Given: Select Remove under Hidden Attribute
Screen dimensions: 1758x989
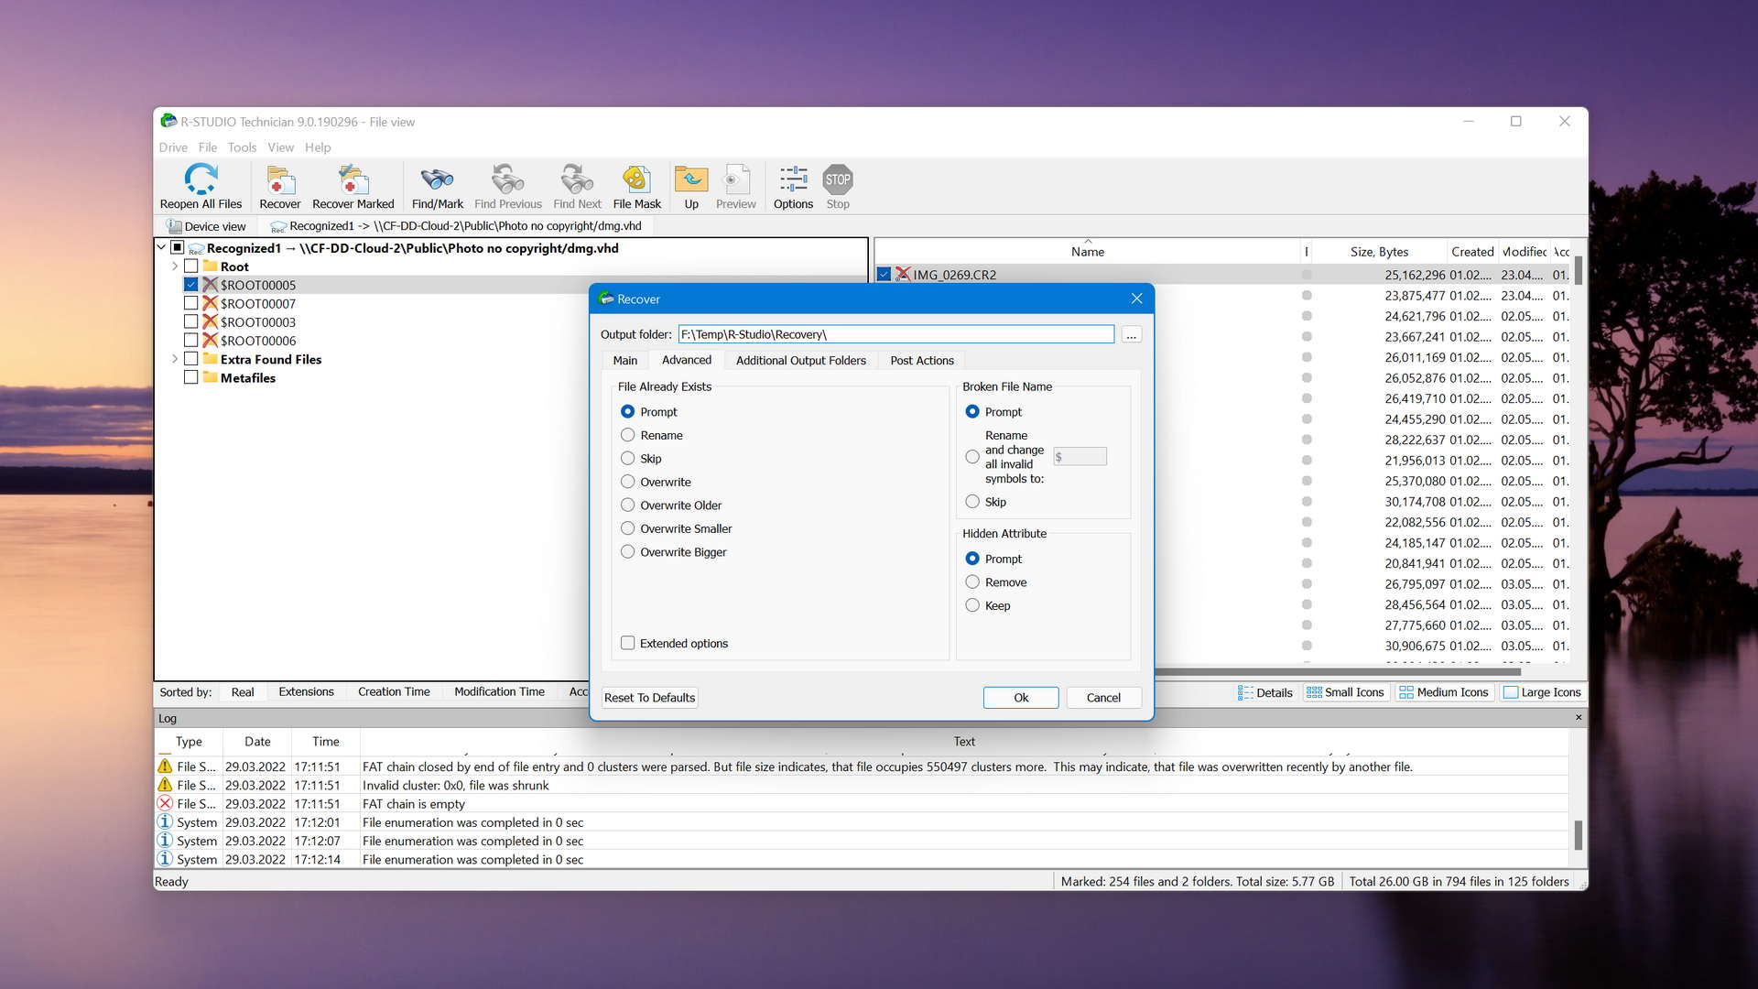Looking at the screenshot, I should [972, 581].
